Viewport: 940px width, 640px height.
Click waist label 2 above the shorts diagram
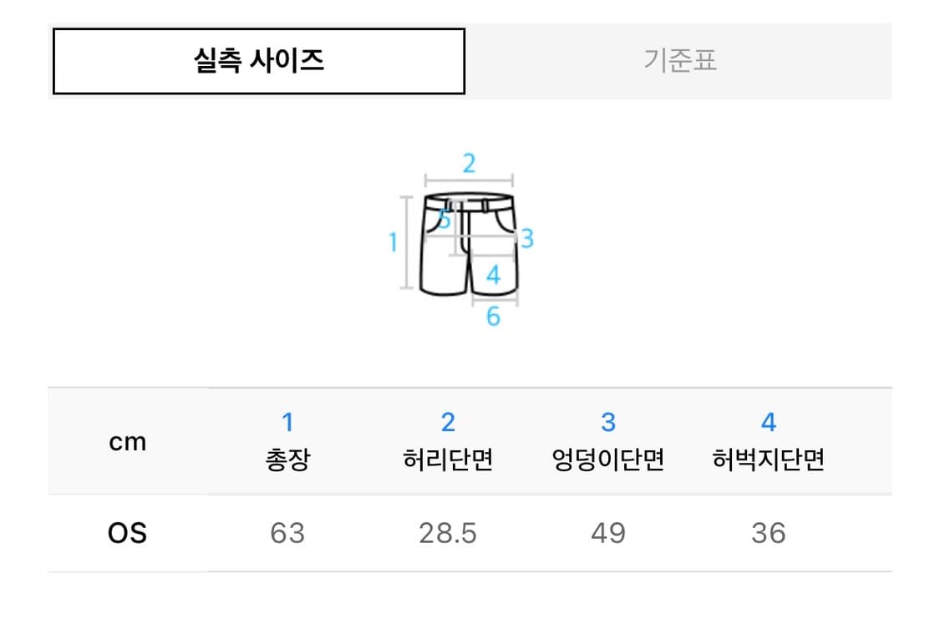tap(469, 163)
